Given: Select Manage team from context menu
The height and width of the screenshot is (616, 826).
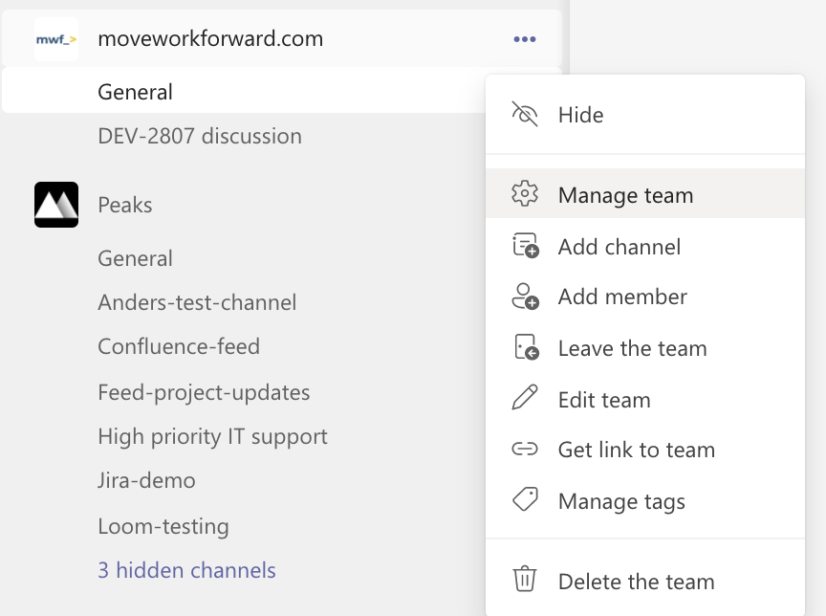Looking at the screenshot, I should point(625,195).
